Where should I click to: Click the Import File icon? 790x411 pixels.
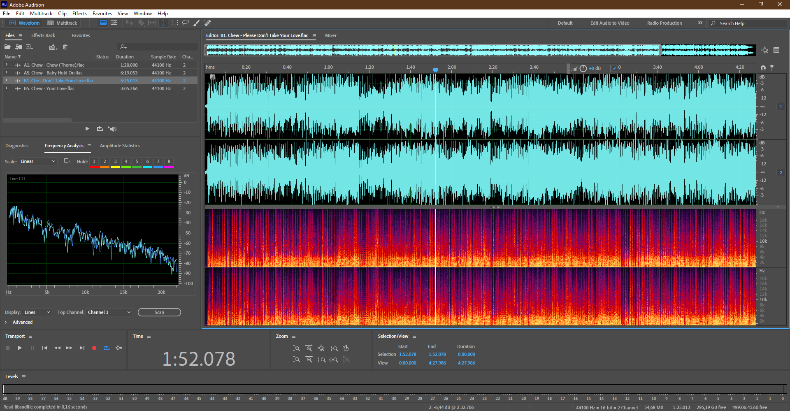pos(19,47)
